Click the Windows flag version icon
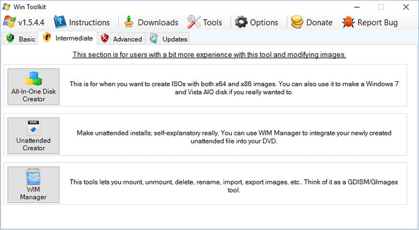This screenshot has width=419, height=230. pyautogui.click(x=9, y=22)
